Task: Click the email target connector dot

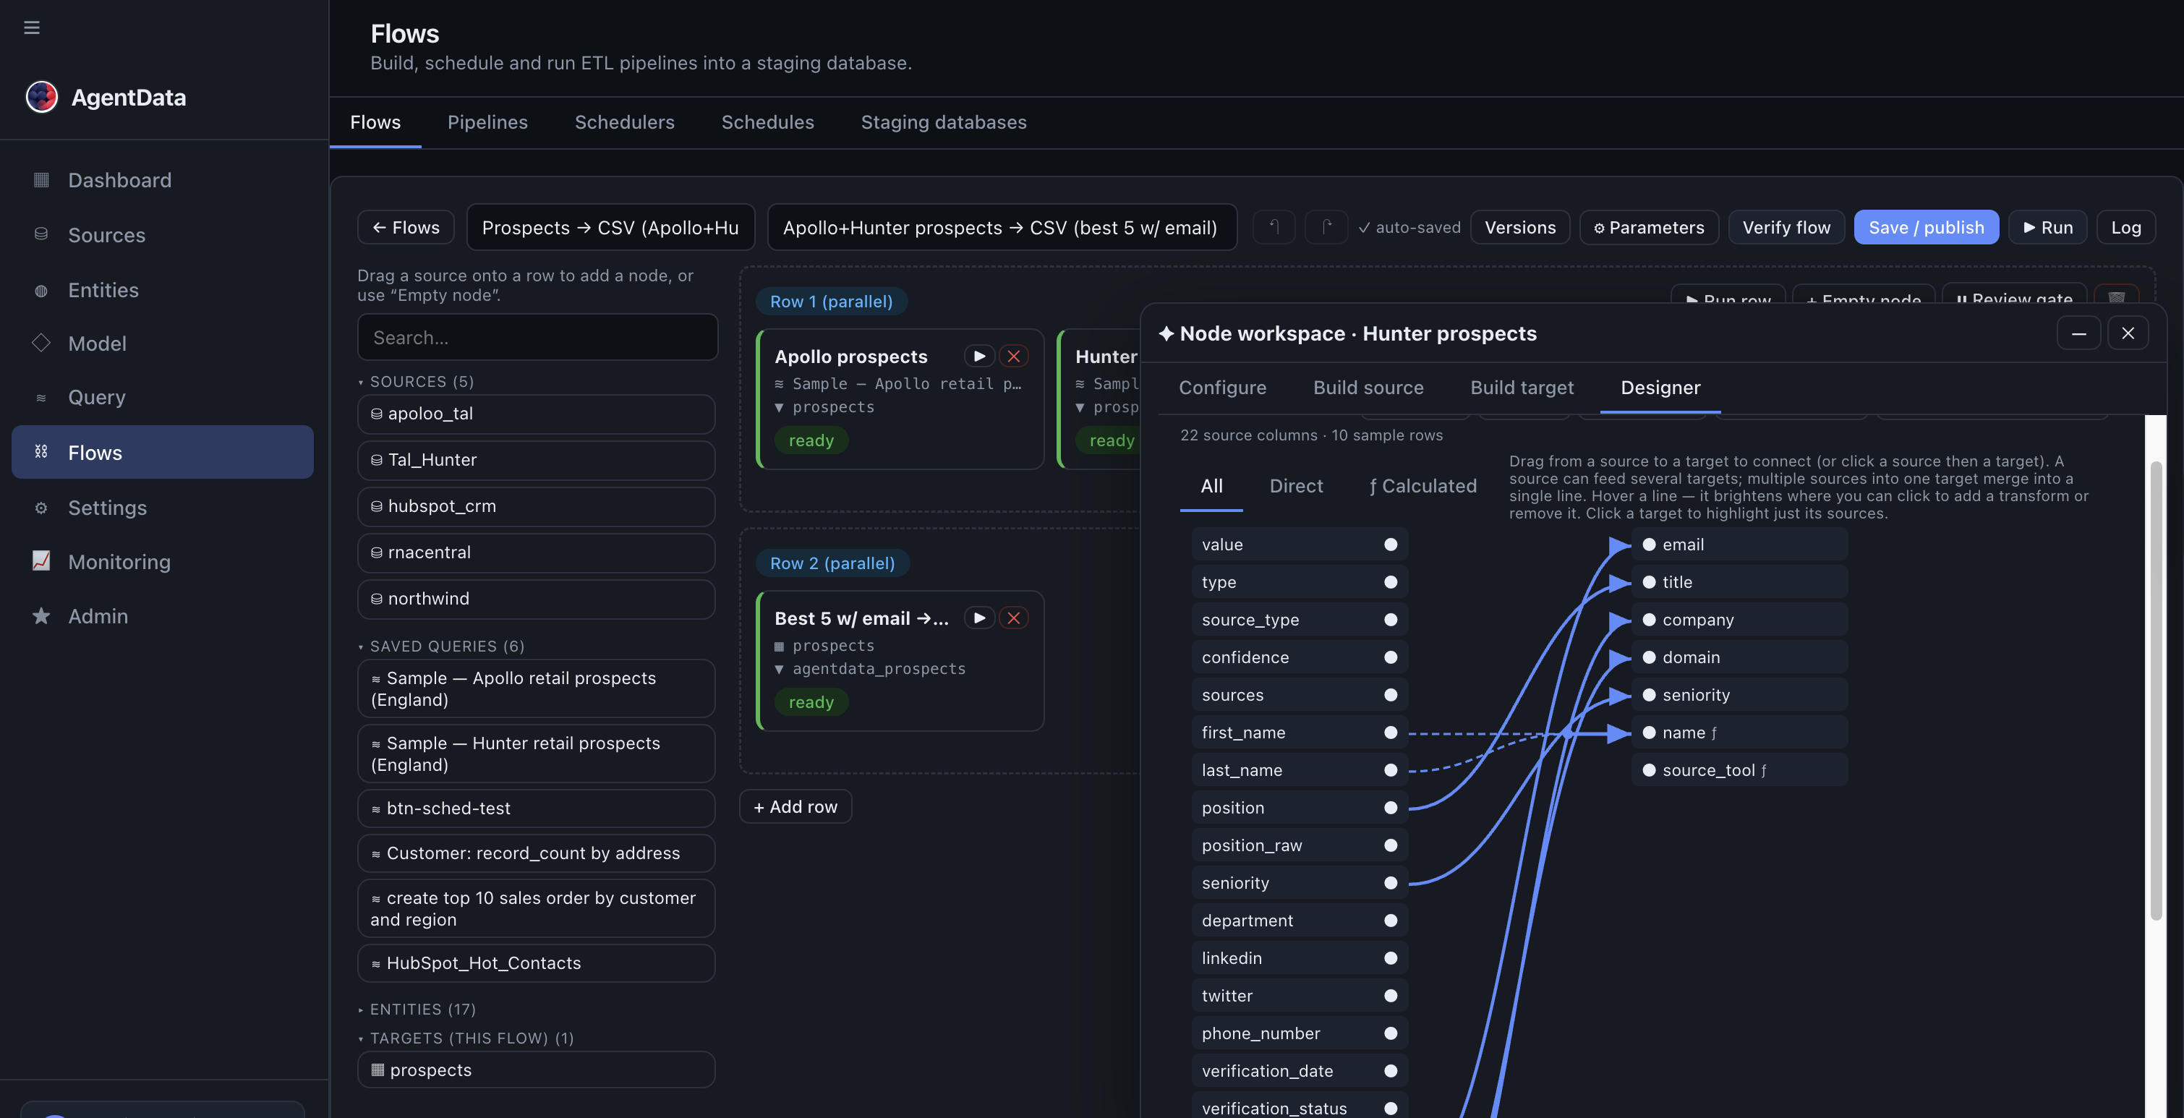Action: click(1649, 544)
